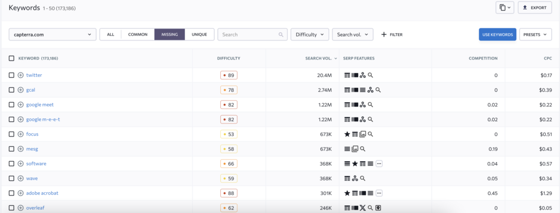560x213 pixels.
Task: Click the sitelinks icon in wave row
Action: 355,179
